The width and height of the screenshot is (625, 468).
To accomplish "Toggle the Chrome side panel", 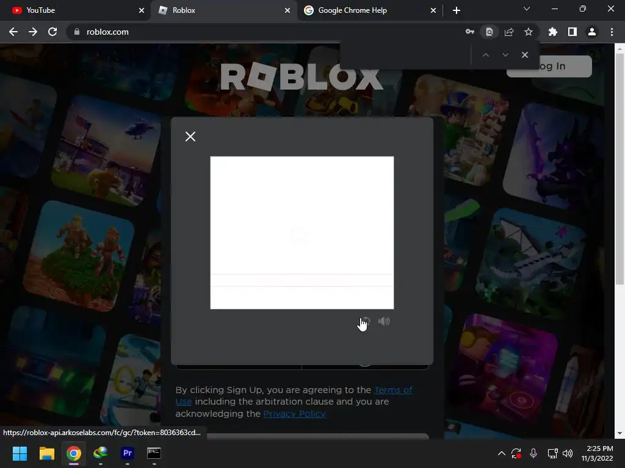I will tap(573, 32).
